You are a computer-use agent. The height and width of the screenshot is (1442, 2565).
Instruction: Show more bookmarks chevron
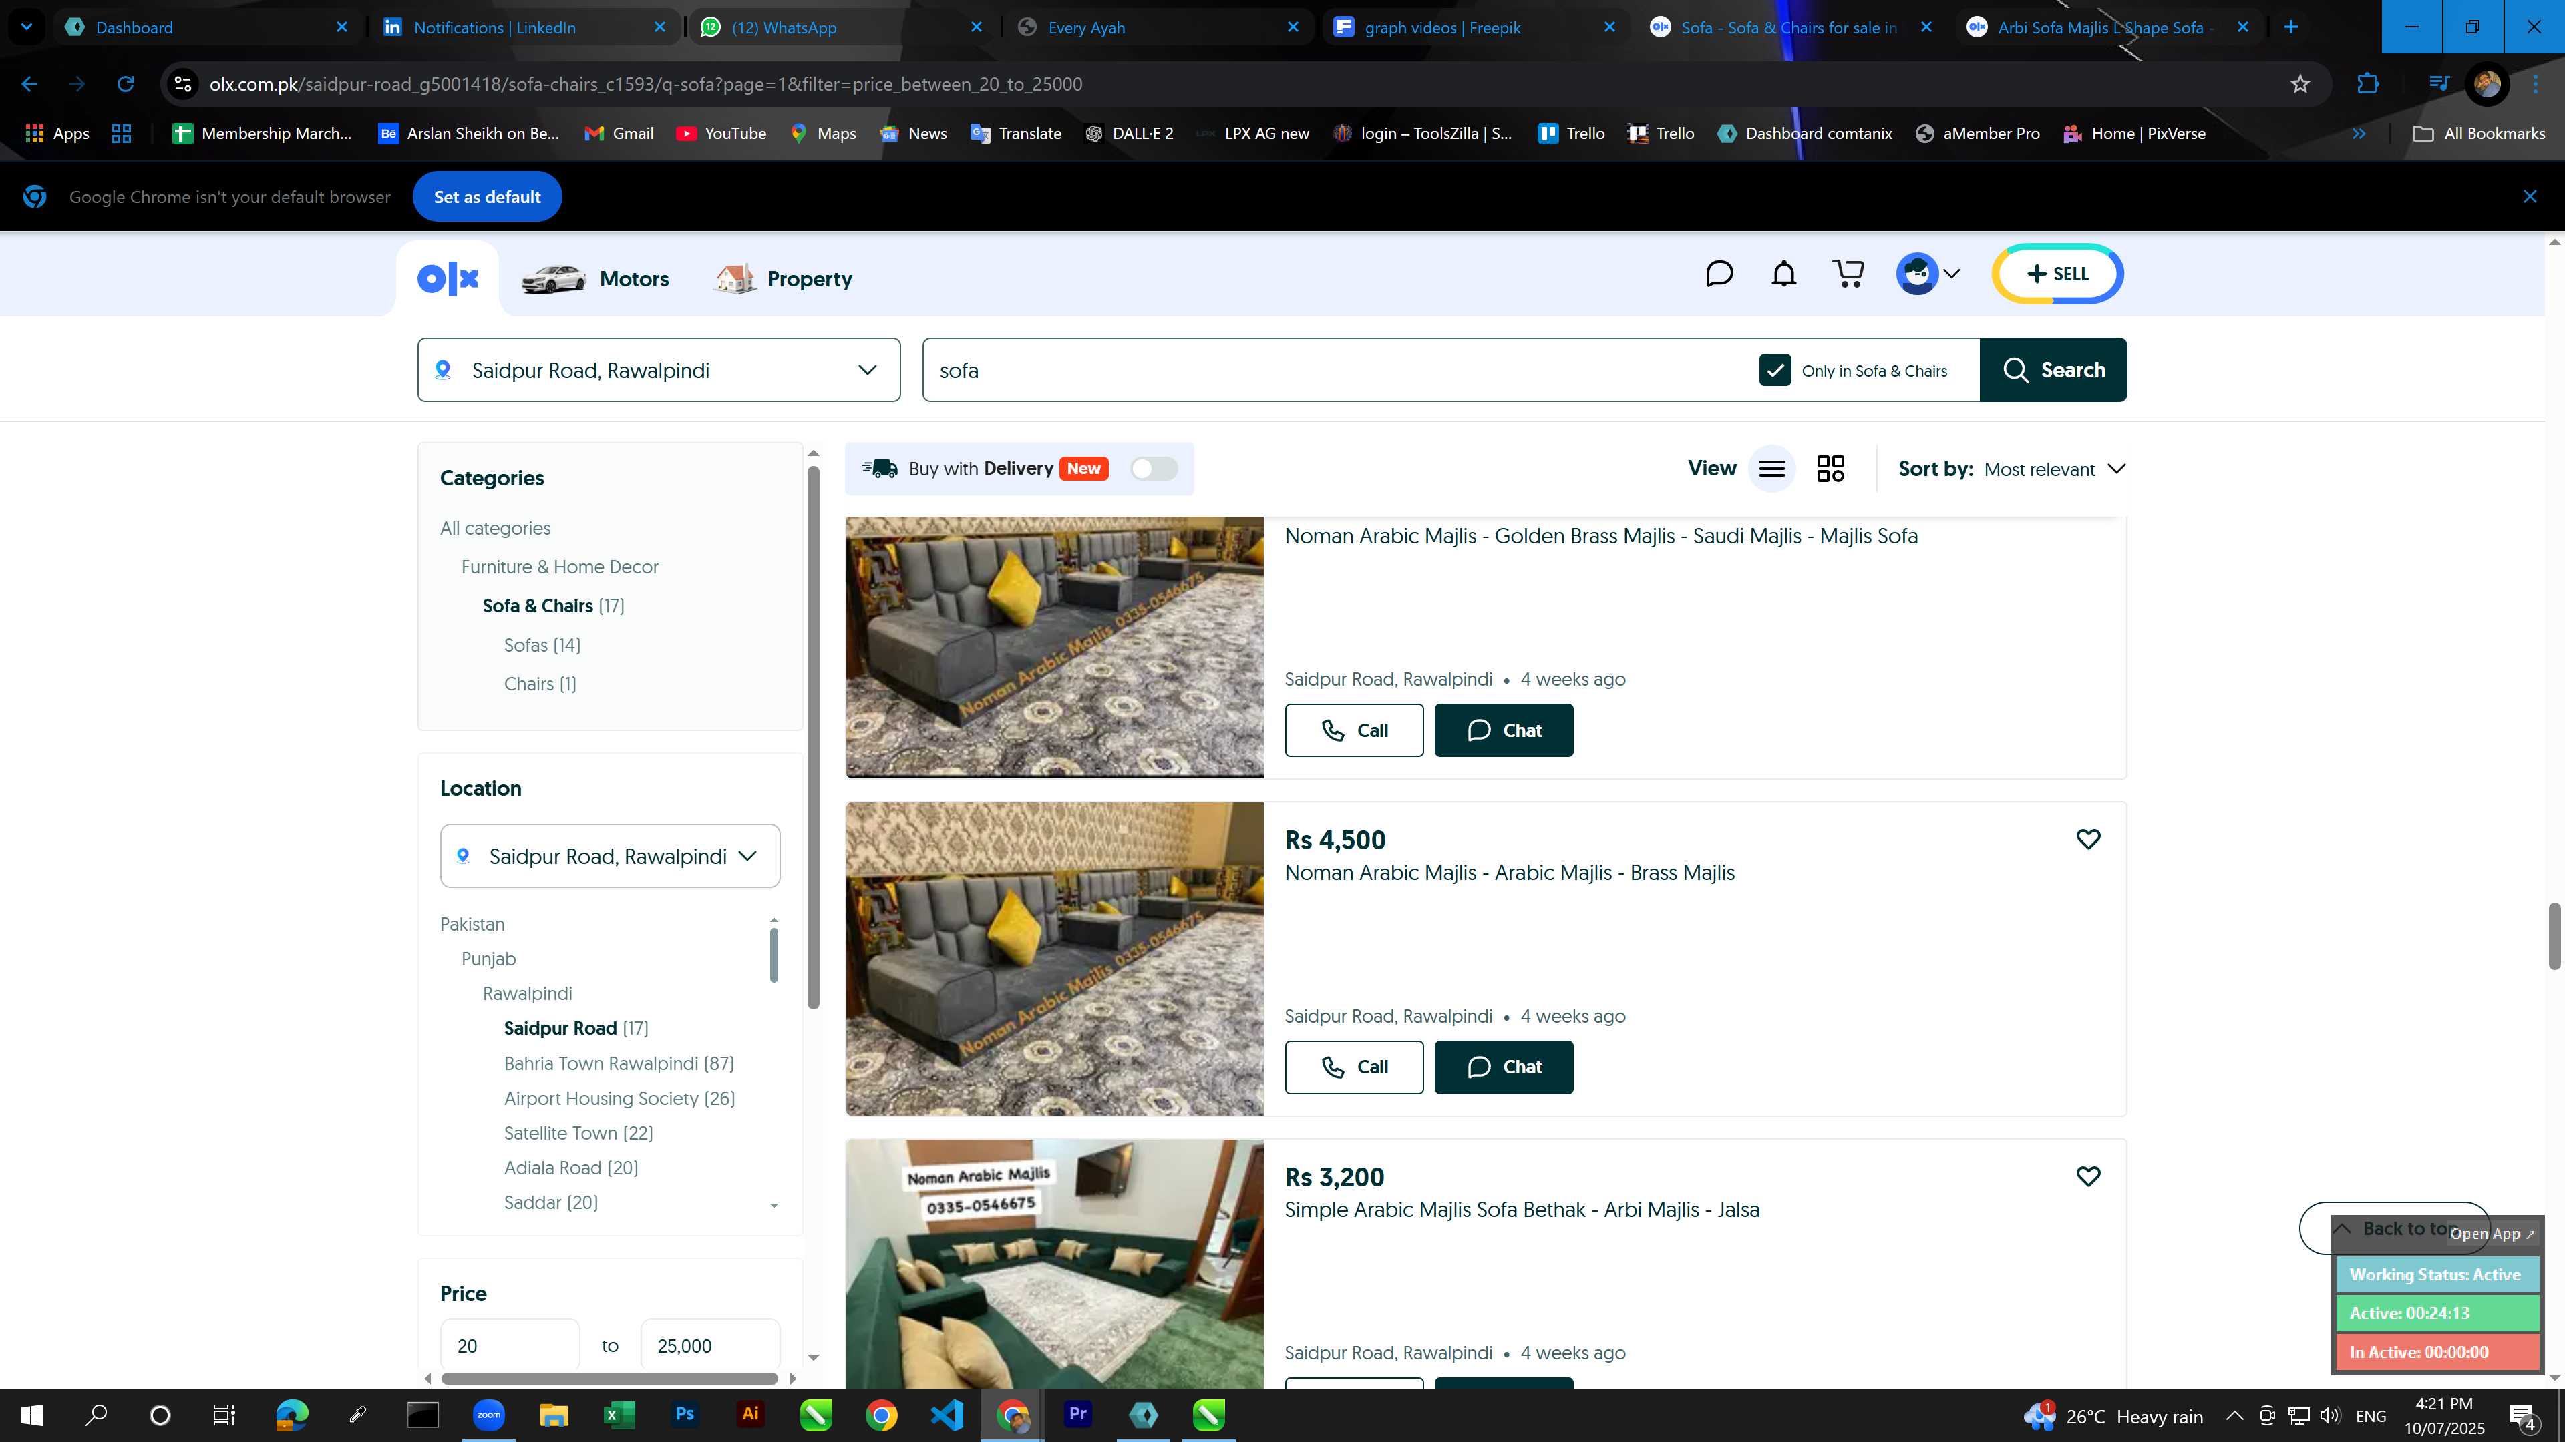coord(2359,134)
